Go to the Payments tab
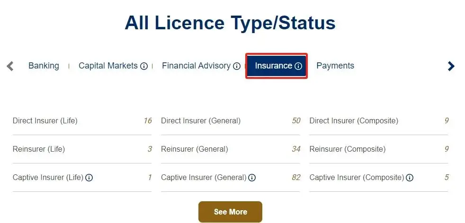This screenshot has width=465, height=223. pos(335,66)
